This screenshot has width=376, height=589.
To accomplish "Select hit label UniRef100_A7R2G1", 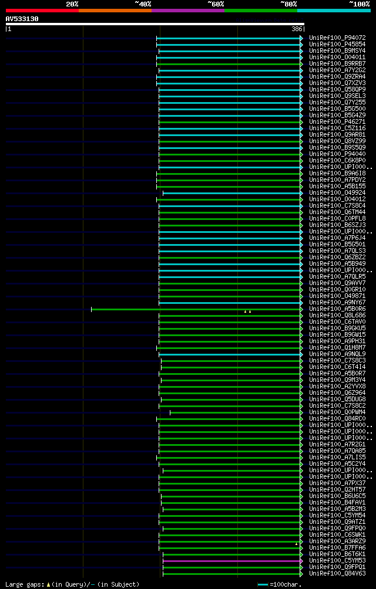I will tap(337, 444).
